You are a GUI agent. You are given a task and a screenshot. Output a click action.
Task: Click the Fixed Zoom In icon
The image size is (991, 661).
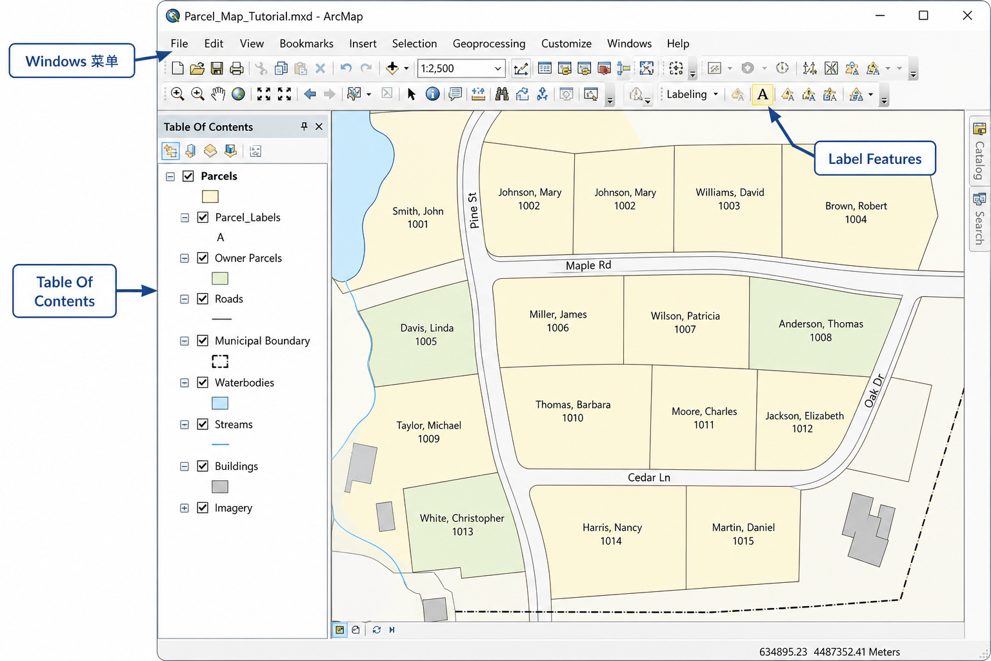[x=264, y=94]
